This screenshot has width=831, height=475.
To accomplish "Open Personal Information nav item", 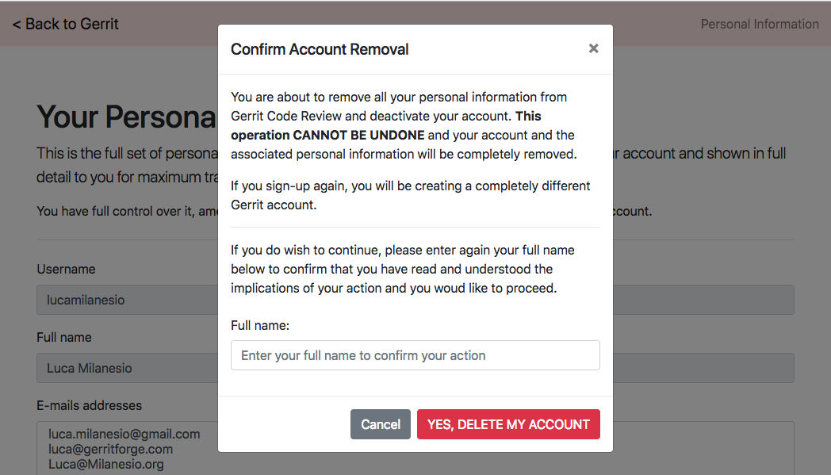I will [759, 24].
